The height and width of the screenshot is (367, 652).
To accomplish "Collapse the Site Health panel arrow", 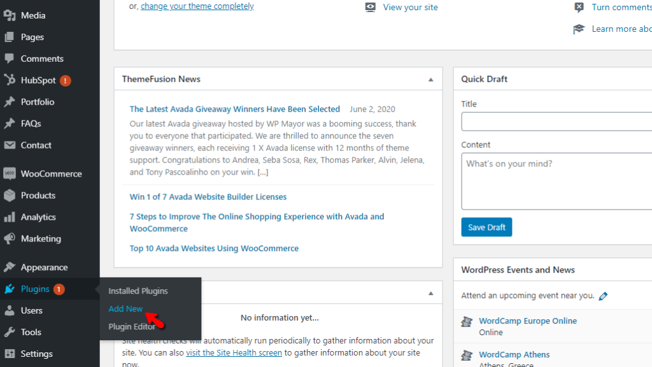I will 431,293.
